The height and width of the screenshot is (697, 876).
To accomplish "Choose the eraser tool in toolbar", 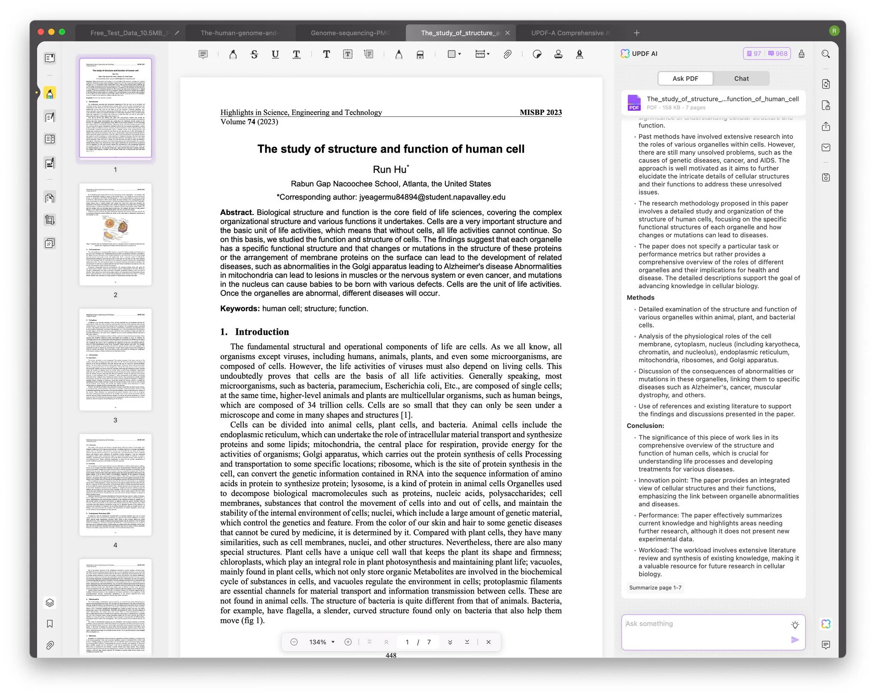I will click(x=420, y=54).
